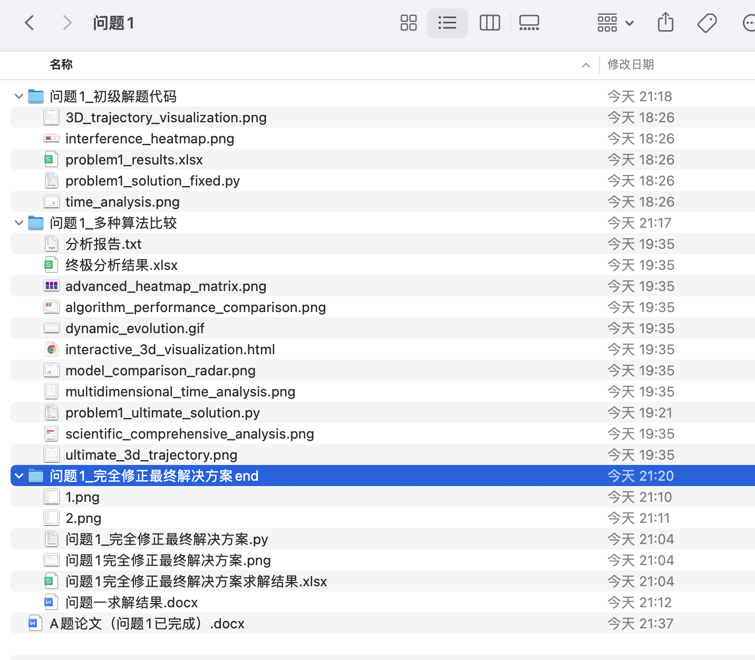
Task: Click the 分析报告.txt text file icon
Action: (x=51, y=244)
